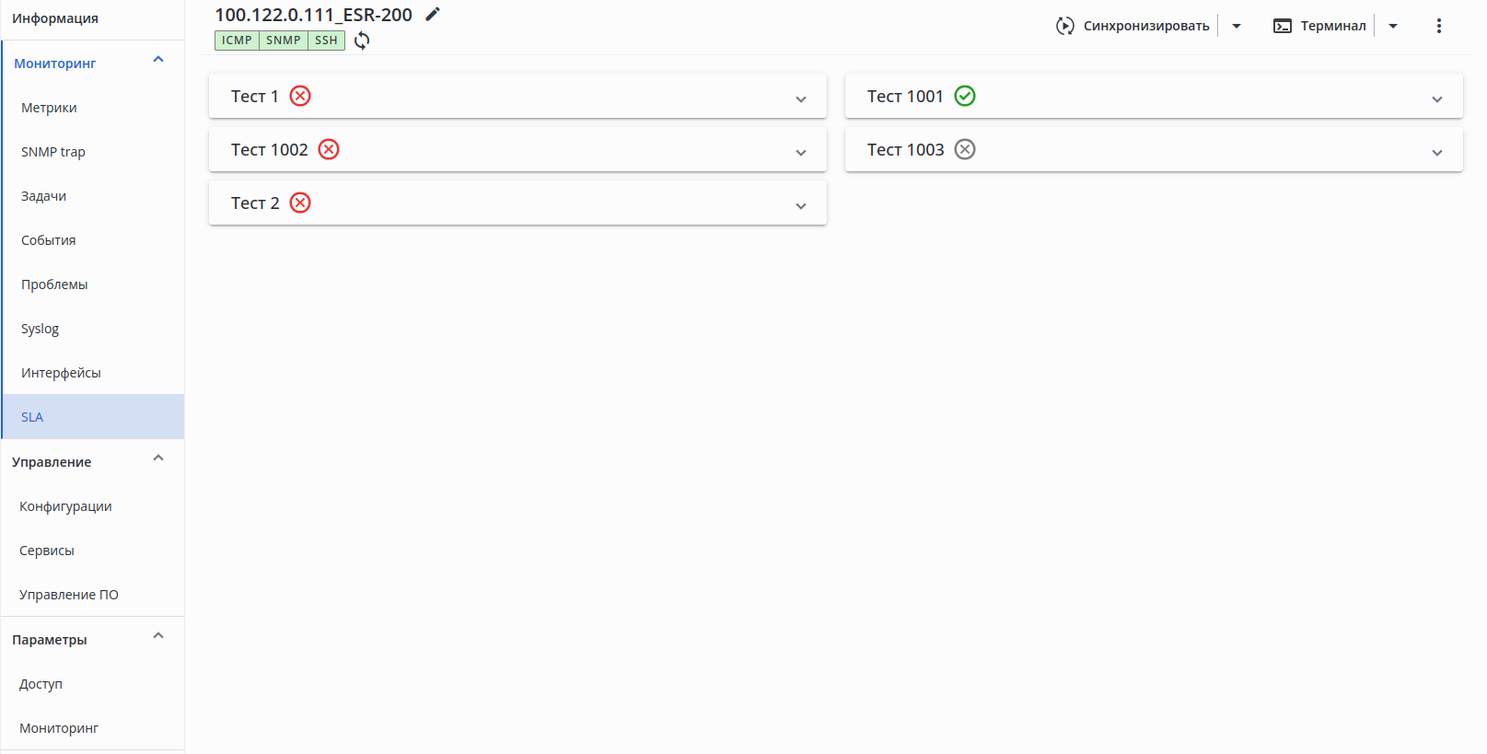Click the ICMP status badge
1487x754 pixels.
coord(237,41)
